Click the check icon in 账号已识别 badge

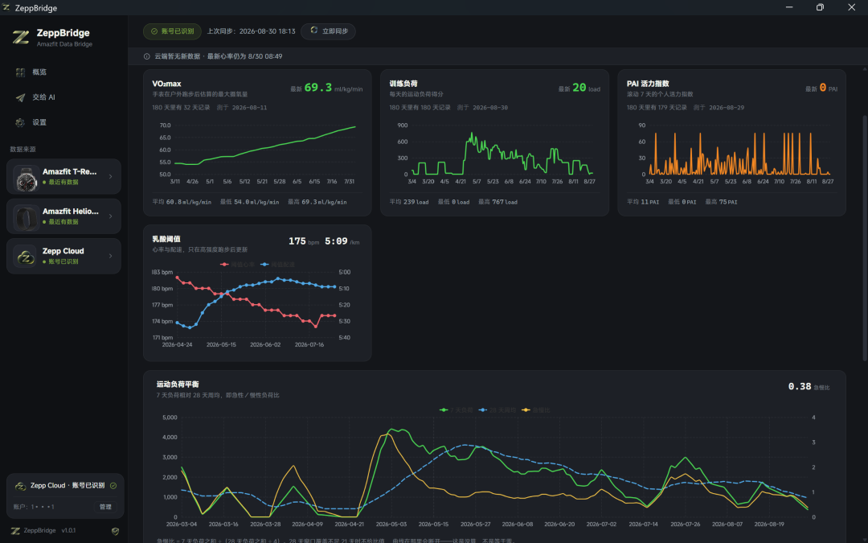154,31
